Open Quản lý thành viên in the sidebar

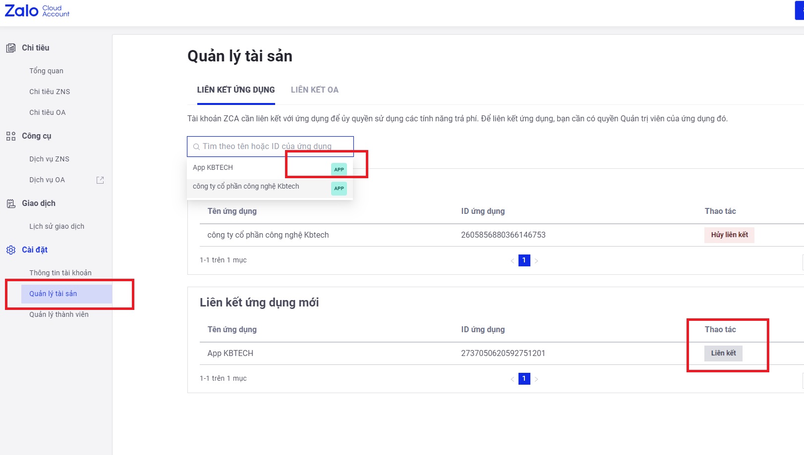[x=59, y=314]
